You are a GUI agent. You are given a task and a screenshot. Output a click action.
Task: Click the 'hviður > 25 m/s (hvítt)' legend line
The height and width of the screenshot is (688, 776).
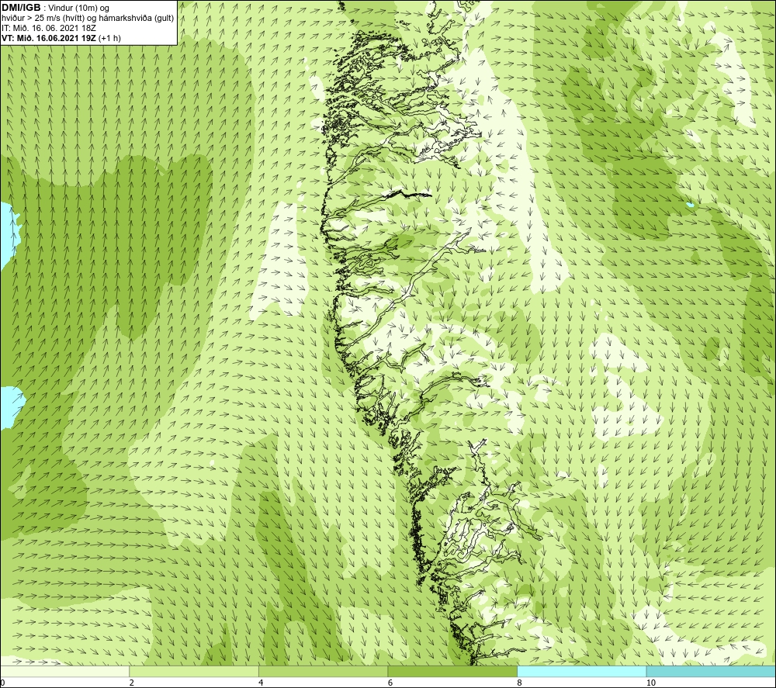(x=43, y=19)
